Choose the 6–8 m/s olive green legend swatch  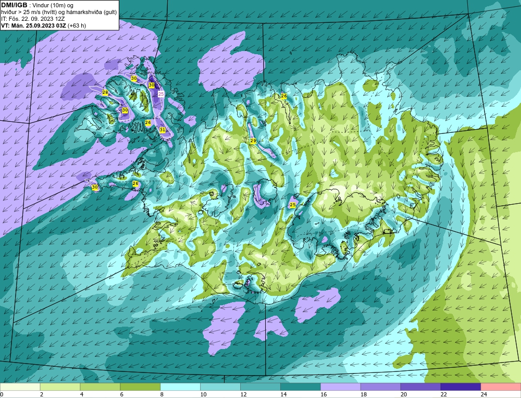coord(140,387)
